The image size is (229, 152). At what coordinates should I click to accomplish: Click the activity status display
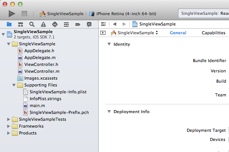pyautogui.click(x=203, y=13)
